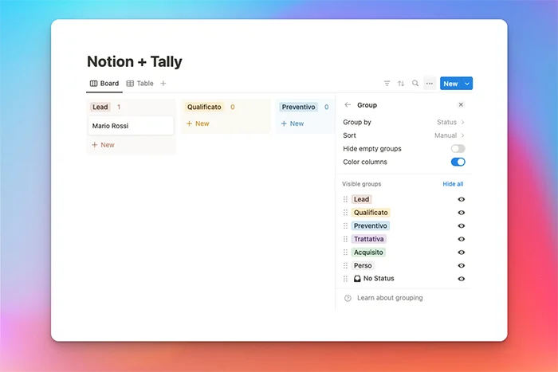Screen dimensions: 558x372
Task: Add new card in Lead column
Action: [103, 145]
